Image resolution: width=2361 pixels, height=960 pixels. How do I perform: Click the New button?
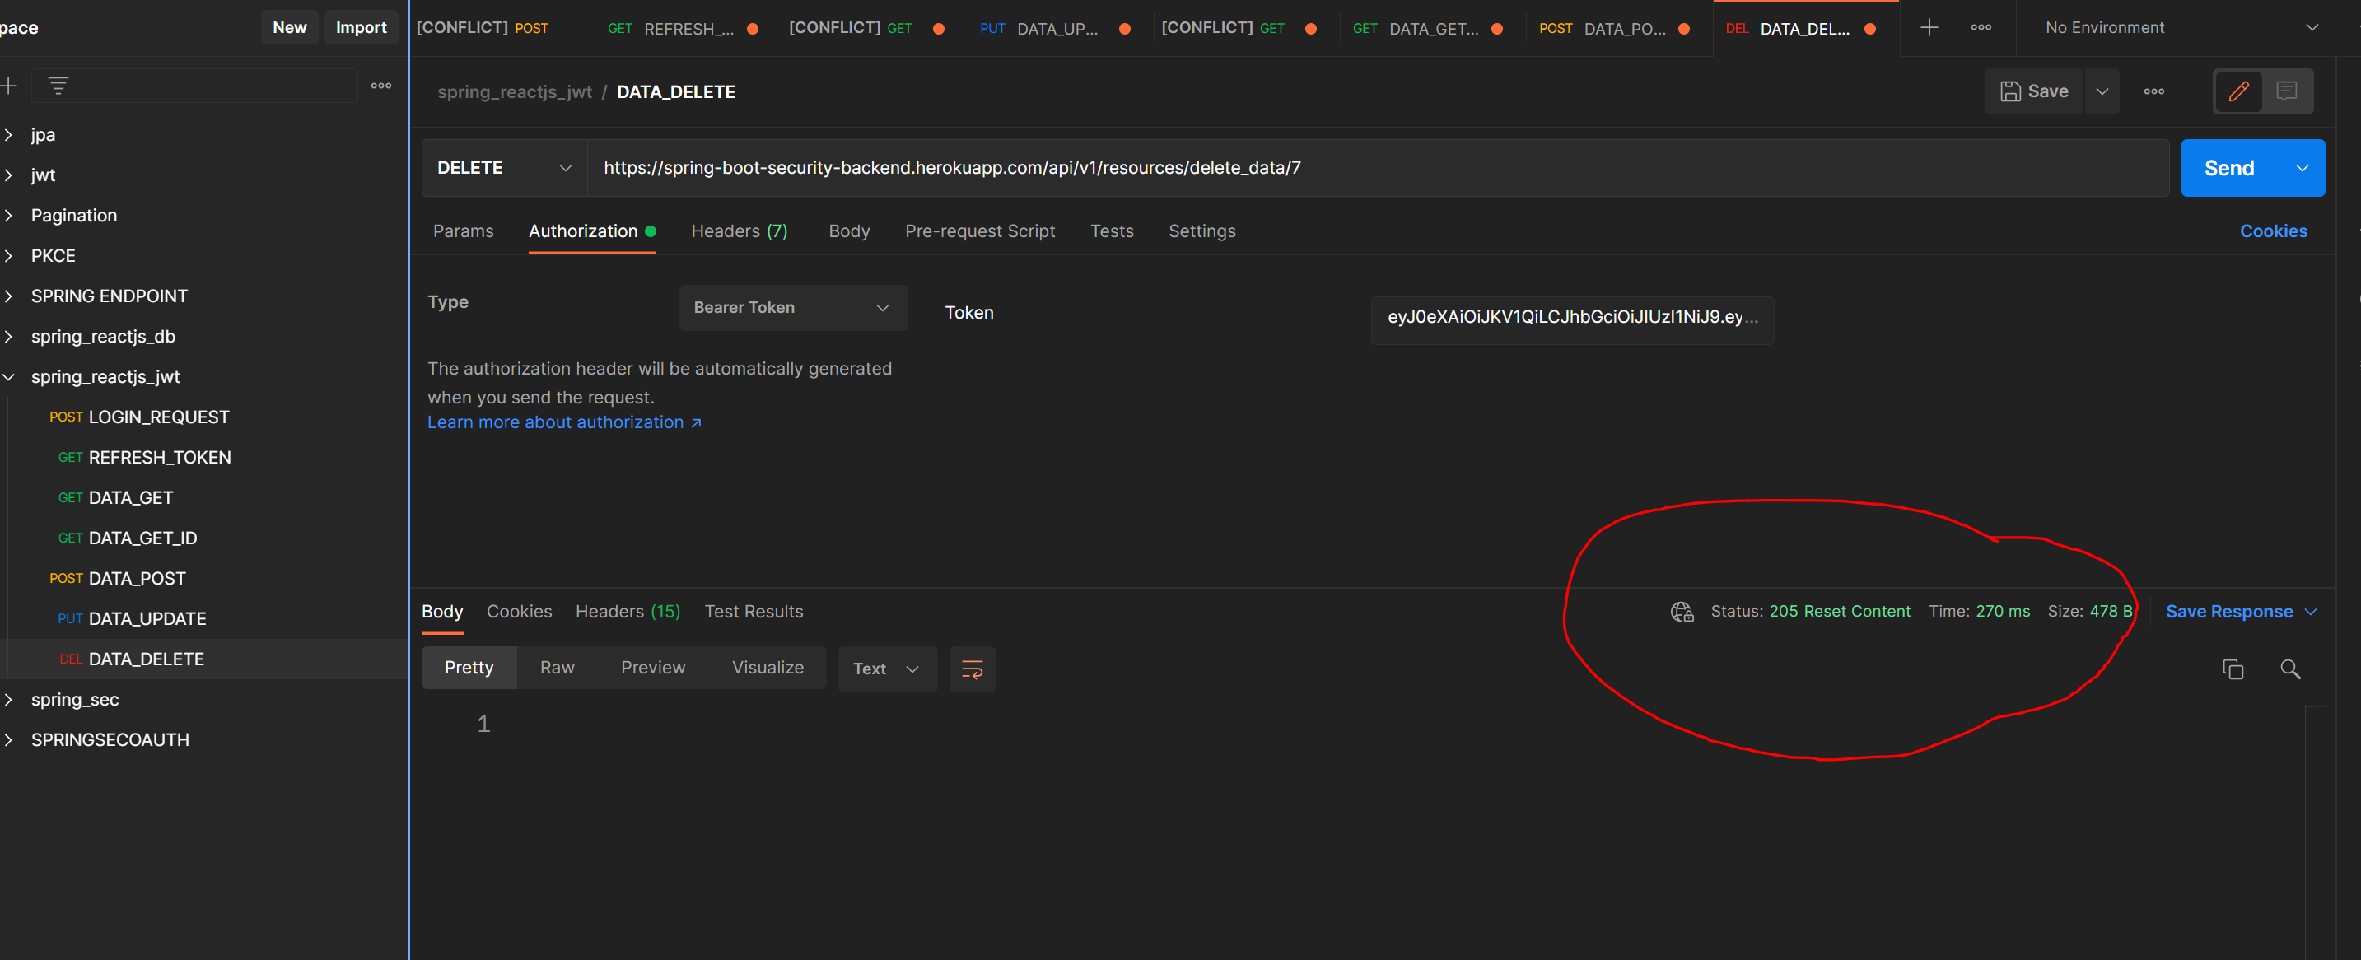coord(290,27)
